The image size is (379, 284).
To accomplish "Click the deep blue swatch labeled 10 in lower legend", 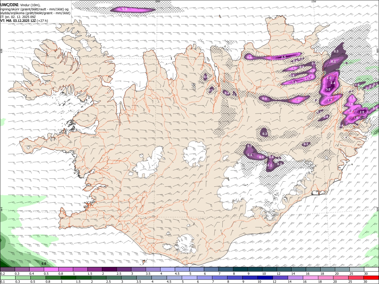I will tap(265, 277).
